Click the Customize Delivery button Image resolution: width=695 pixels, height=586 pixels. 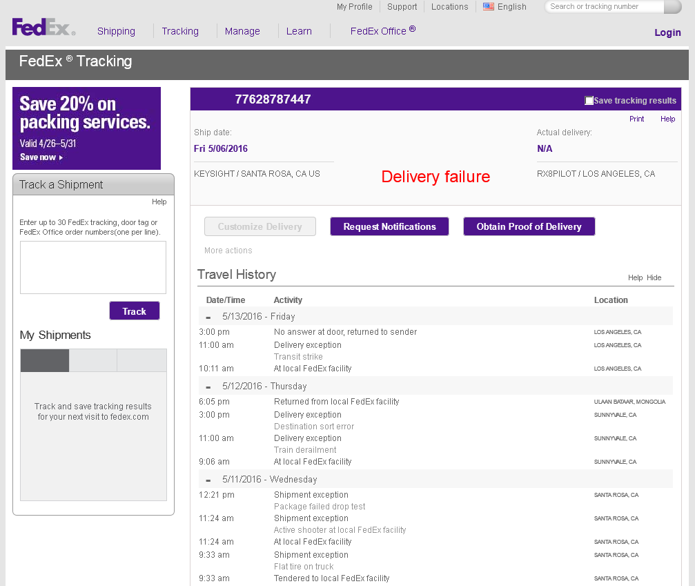click(260, 226)
